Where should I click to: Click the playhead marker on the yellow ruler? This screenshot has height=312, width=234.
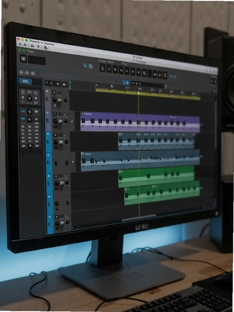(x=139, y=93)
